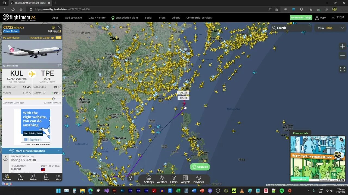Click the Tracked by 7,320 text

tap(39, 38)
